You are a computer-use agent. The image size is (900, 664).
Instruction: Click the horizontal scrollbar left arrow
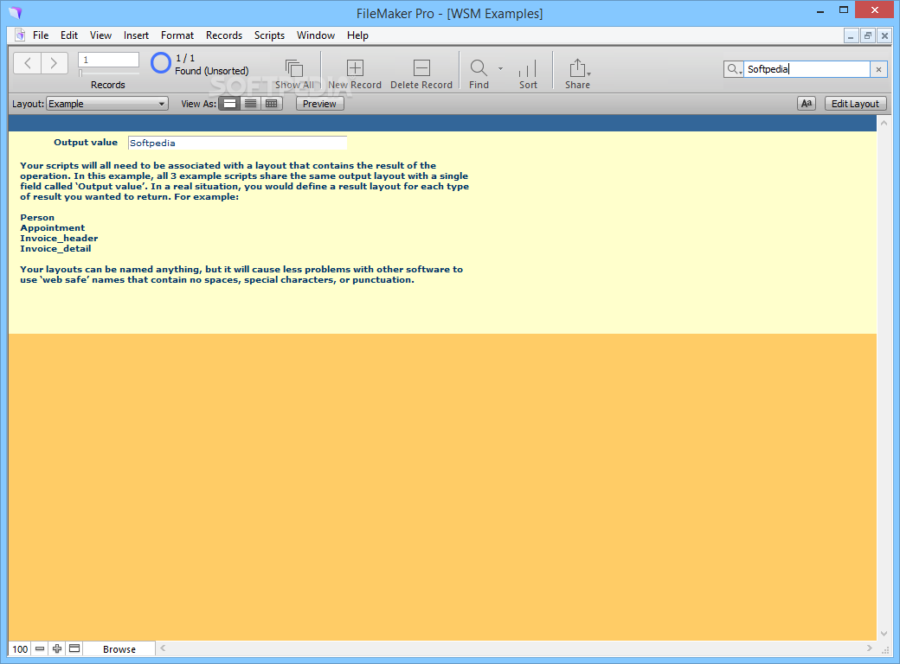point(163,648)
